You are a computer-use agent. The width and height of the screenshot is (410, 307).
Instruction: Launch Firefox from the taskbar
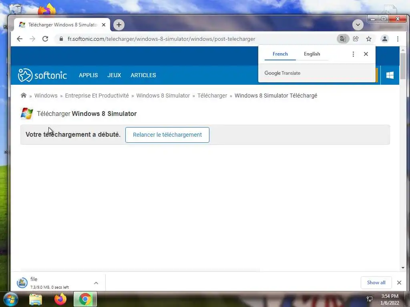tap(60, 299)
